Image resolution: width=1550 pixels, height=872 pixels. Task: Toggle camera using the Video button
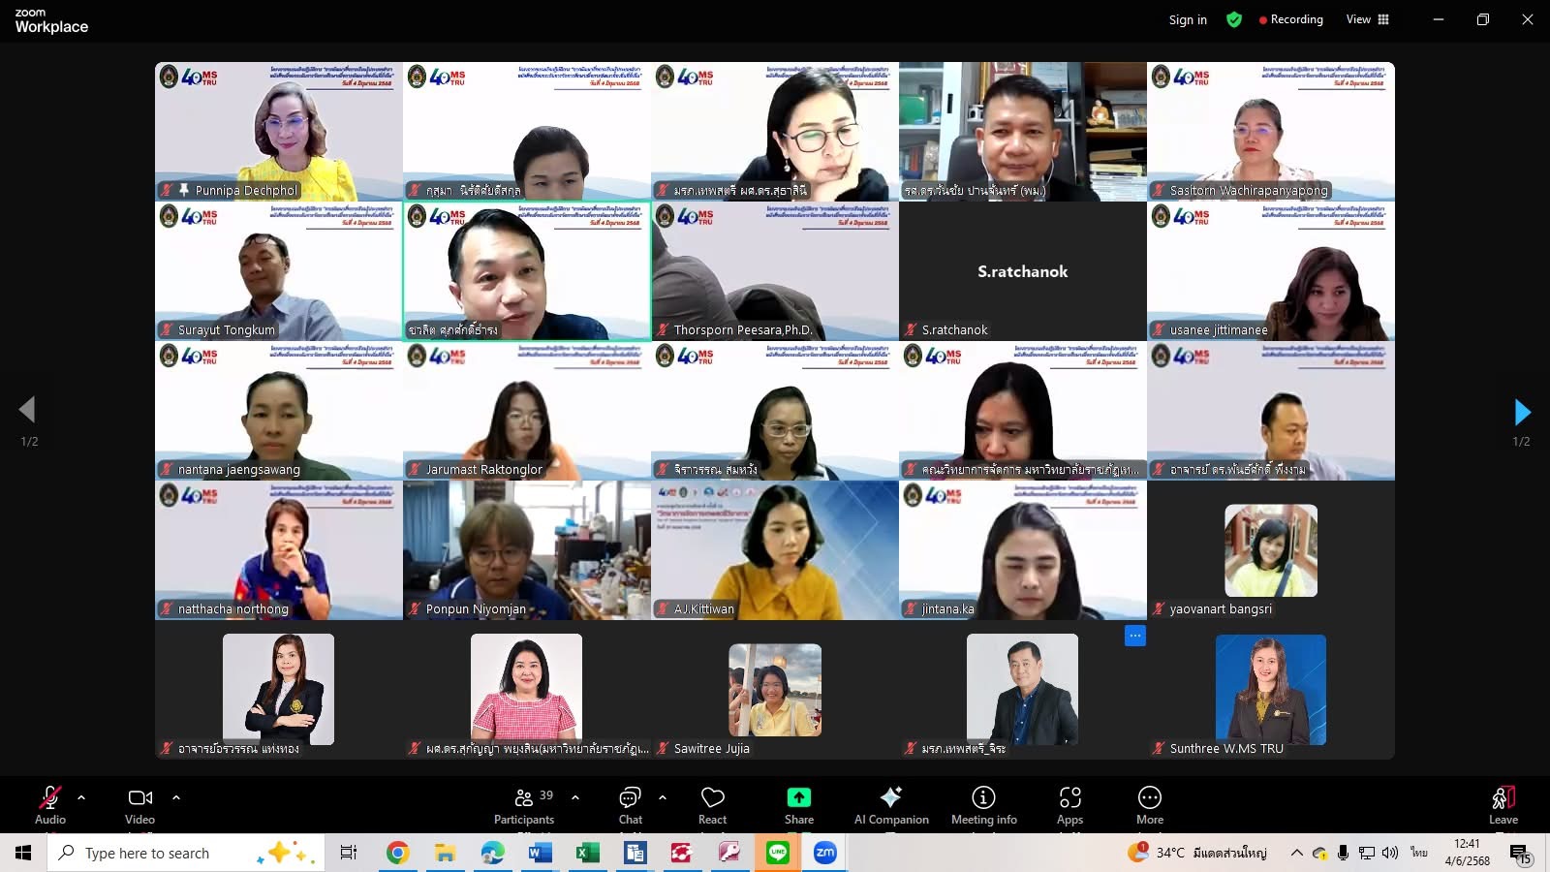139,804
